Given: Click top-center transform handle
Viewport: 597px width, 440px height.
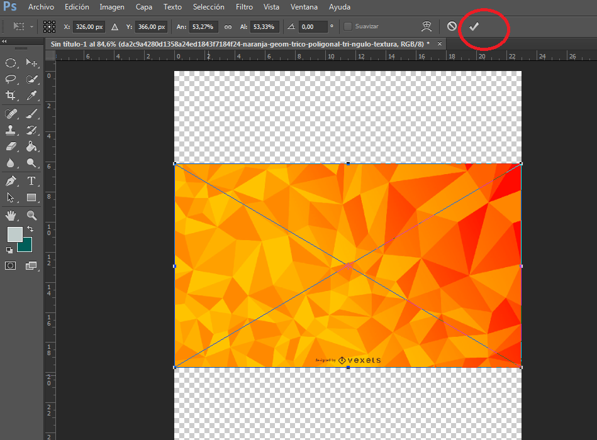Looking at the screenshot, I should 348,163.
